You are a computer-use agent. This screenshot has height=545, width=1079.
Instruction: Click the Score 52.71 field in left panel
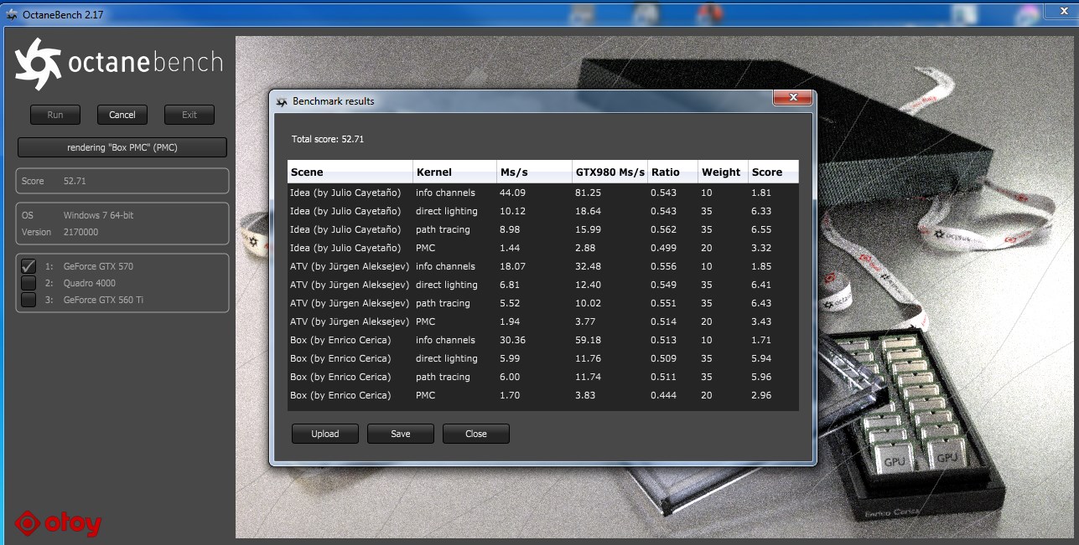[122, 181]
